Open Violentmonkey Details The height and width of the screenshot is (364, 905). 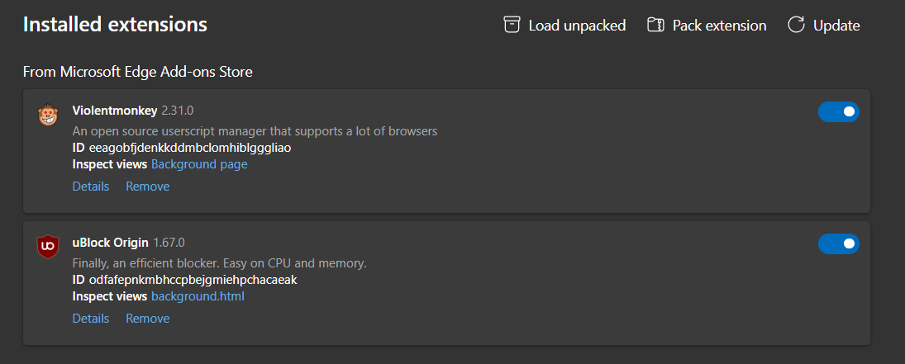[91, 187]
